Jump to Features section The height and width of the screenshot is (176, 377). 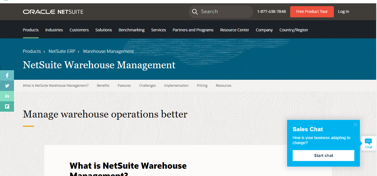pos(124,86)
